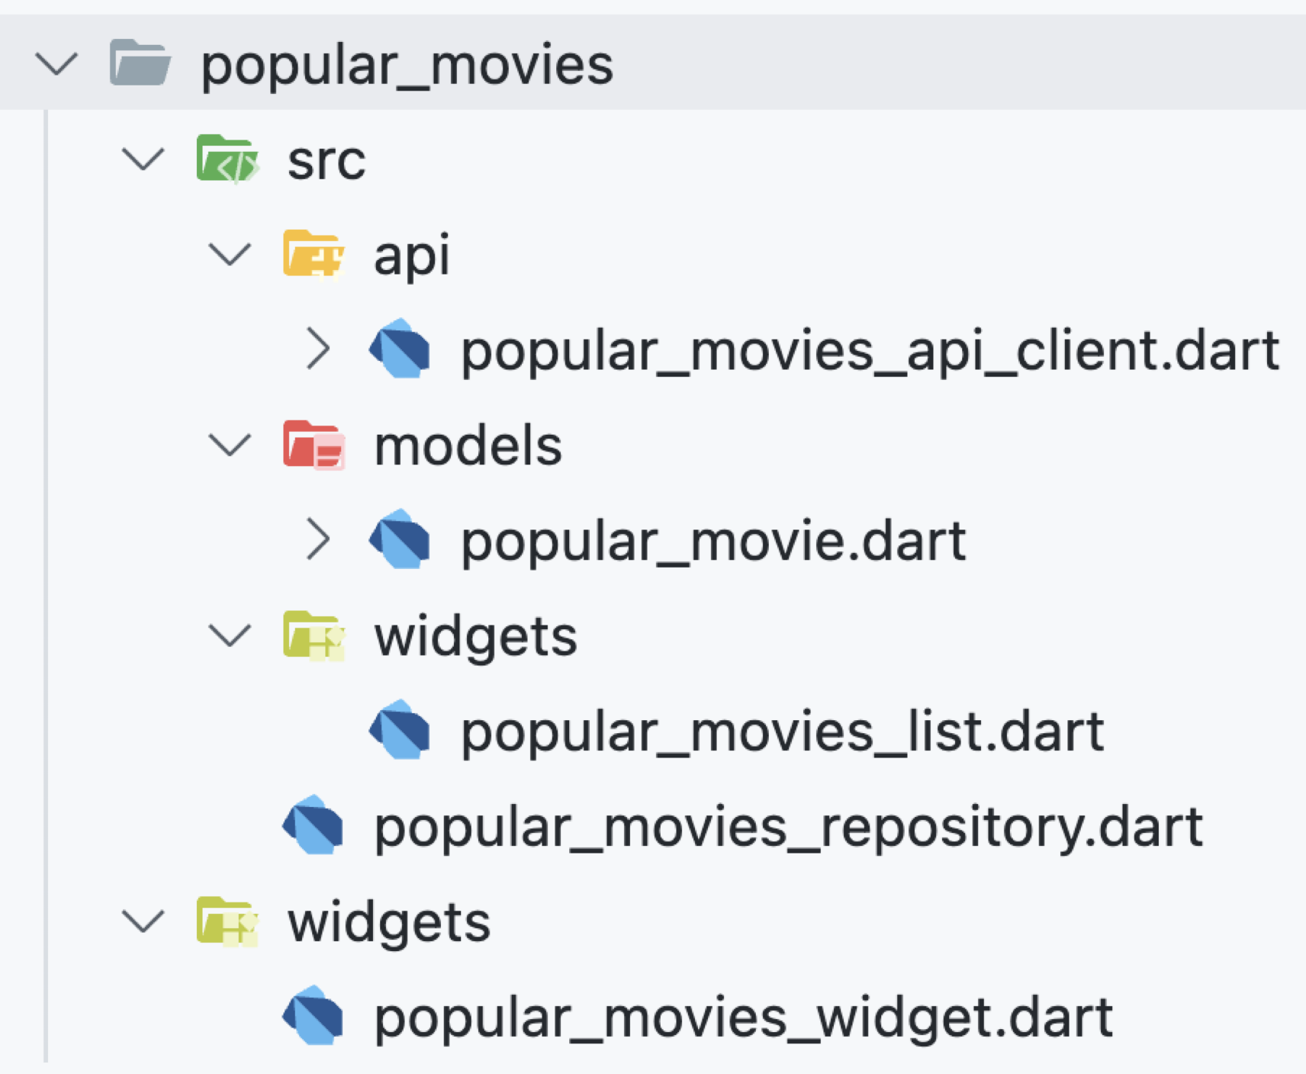
Task: Expand popular_movie.dart file structure
Action: (x=317, y=540)
